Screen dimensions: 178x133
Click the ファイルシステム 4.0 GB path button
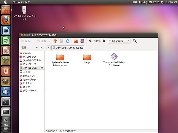[68, 48]
